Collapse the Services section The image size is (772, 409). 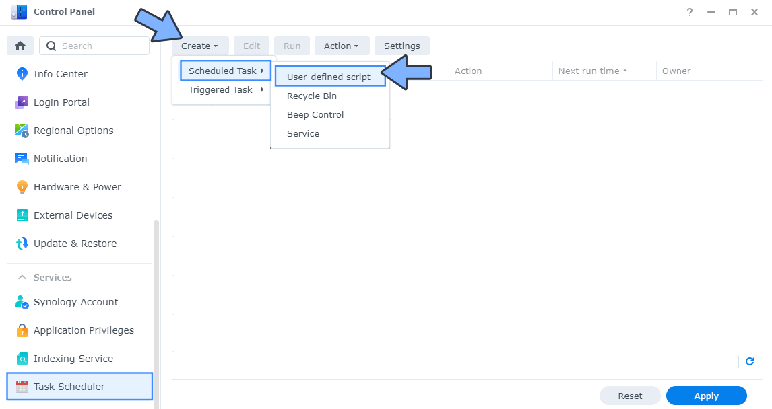[22, 277]
